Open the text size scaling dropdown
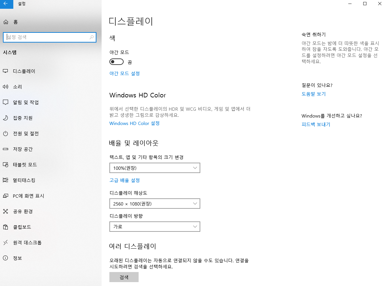This screenshot has height=286, width=384. click(155, 168)
